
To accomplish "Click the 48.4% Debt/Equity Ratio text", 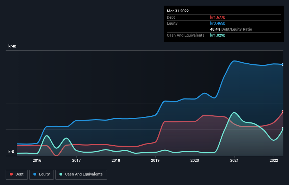I will (231, 29).
